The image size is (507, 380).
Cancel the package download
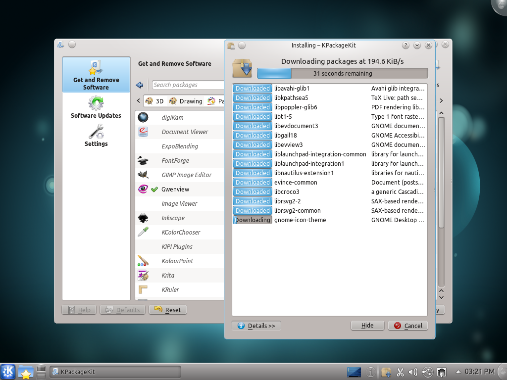408,326
